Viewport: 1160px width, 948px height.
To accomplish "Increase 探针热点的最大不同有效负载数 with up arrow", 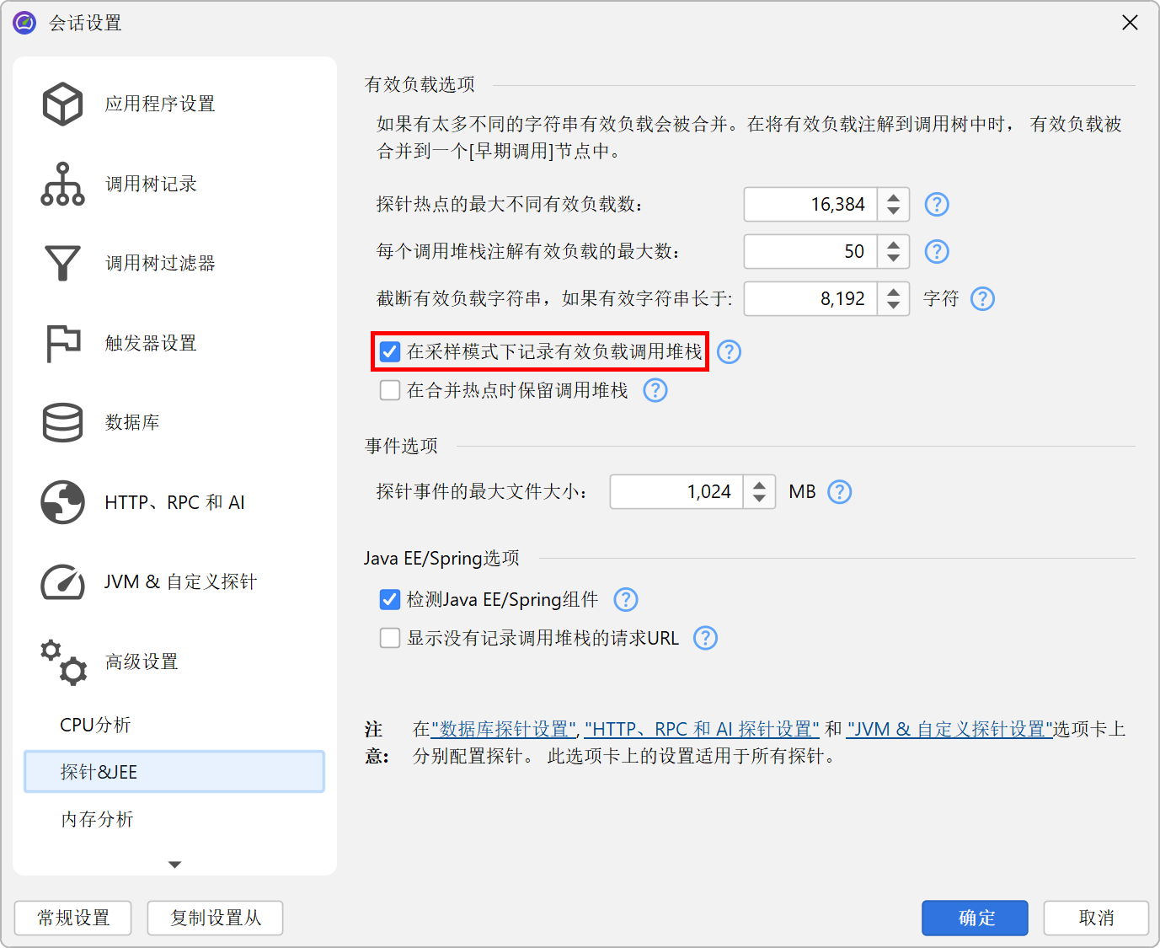I will [x=893, y=198].
